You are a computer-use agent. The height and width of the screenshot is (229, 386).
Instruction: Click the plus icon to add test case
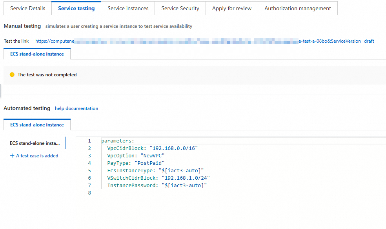12,156
